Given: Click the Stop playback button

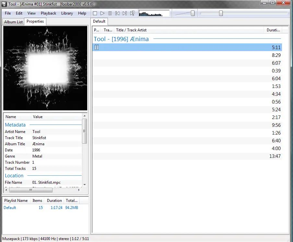Looking at the screenshot, I should pyautogui.click(x=95, y=13).
